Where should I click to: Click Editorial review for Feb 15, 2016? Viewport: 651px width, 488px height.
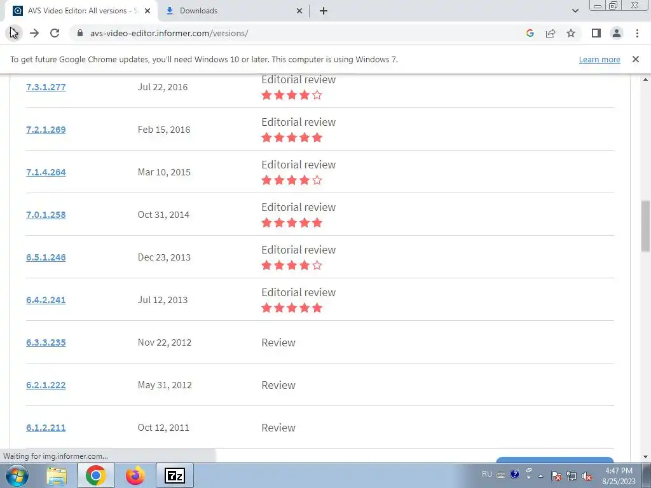(299, 122)
